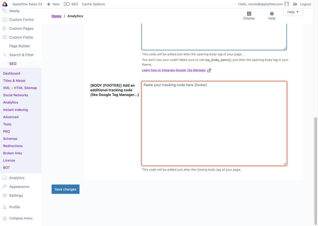Open License page
318x226 pixels.
pos(9,160)
